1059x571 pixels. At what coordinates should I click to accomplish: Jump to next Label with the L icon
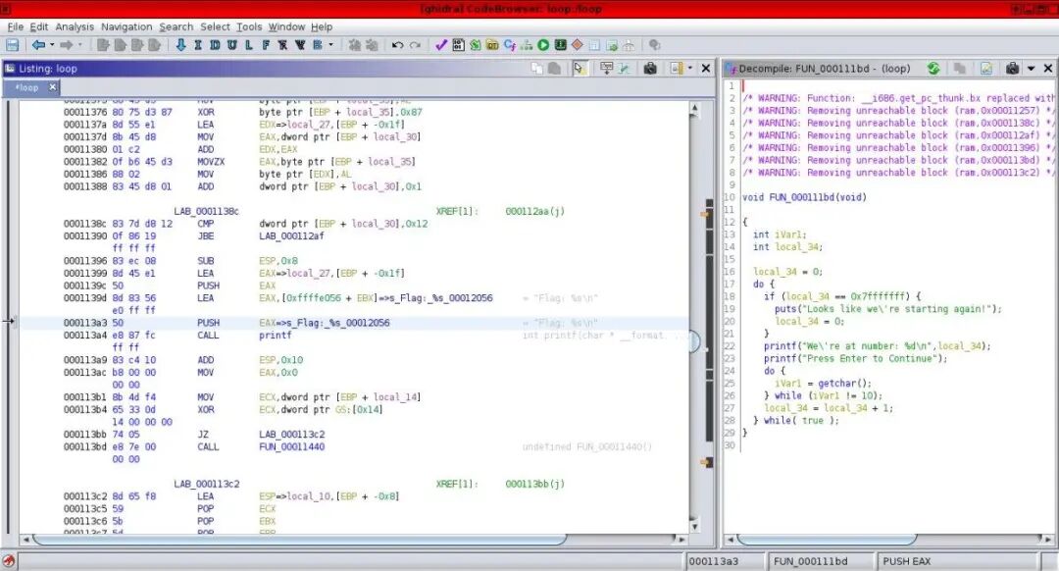click(248, 45)
